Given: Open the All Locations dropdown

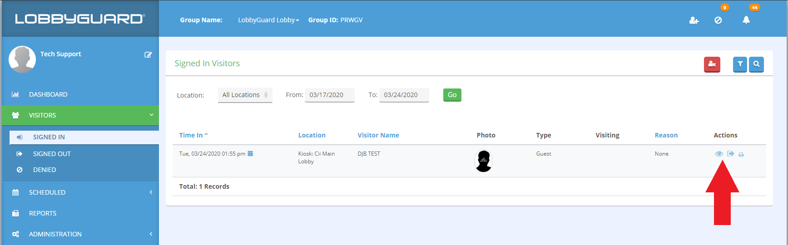Looking at the screenshot, I should click(245, 95).
